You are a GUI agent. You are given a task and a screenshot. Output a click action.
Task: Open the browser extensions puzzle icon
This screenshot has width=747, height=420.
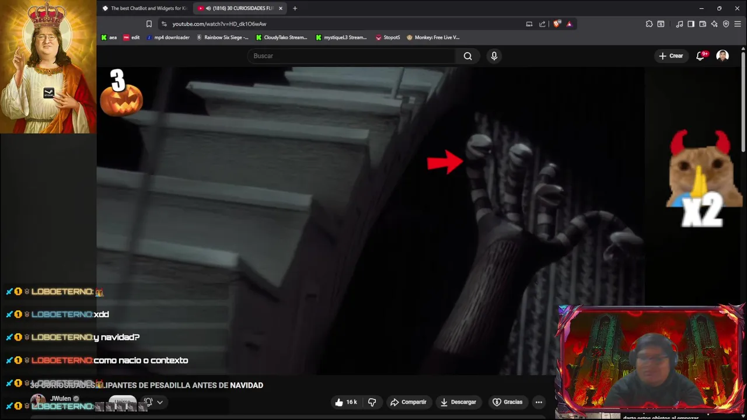[x=649, y=24]
